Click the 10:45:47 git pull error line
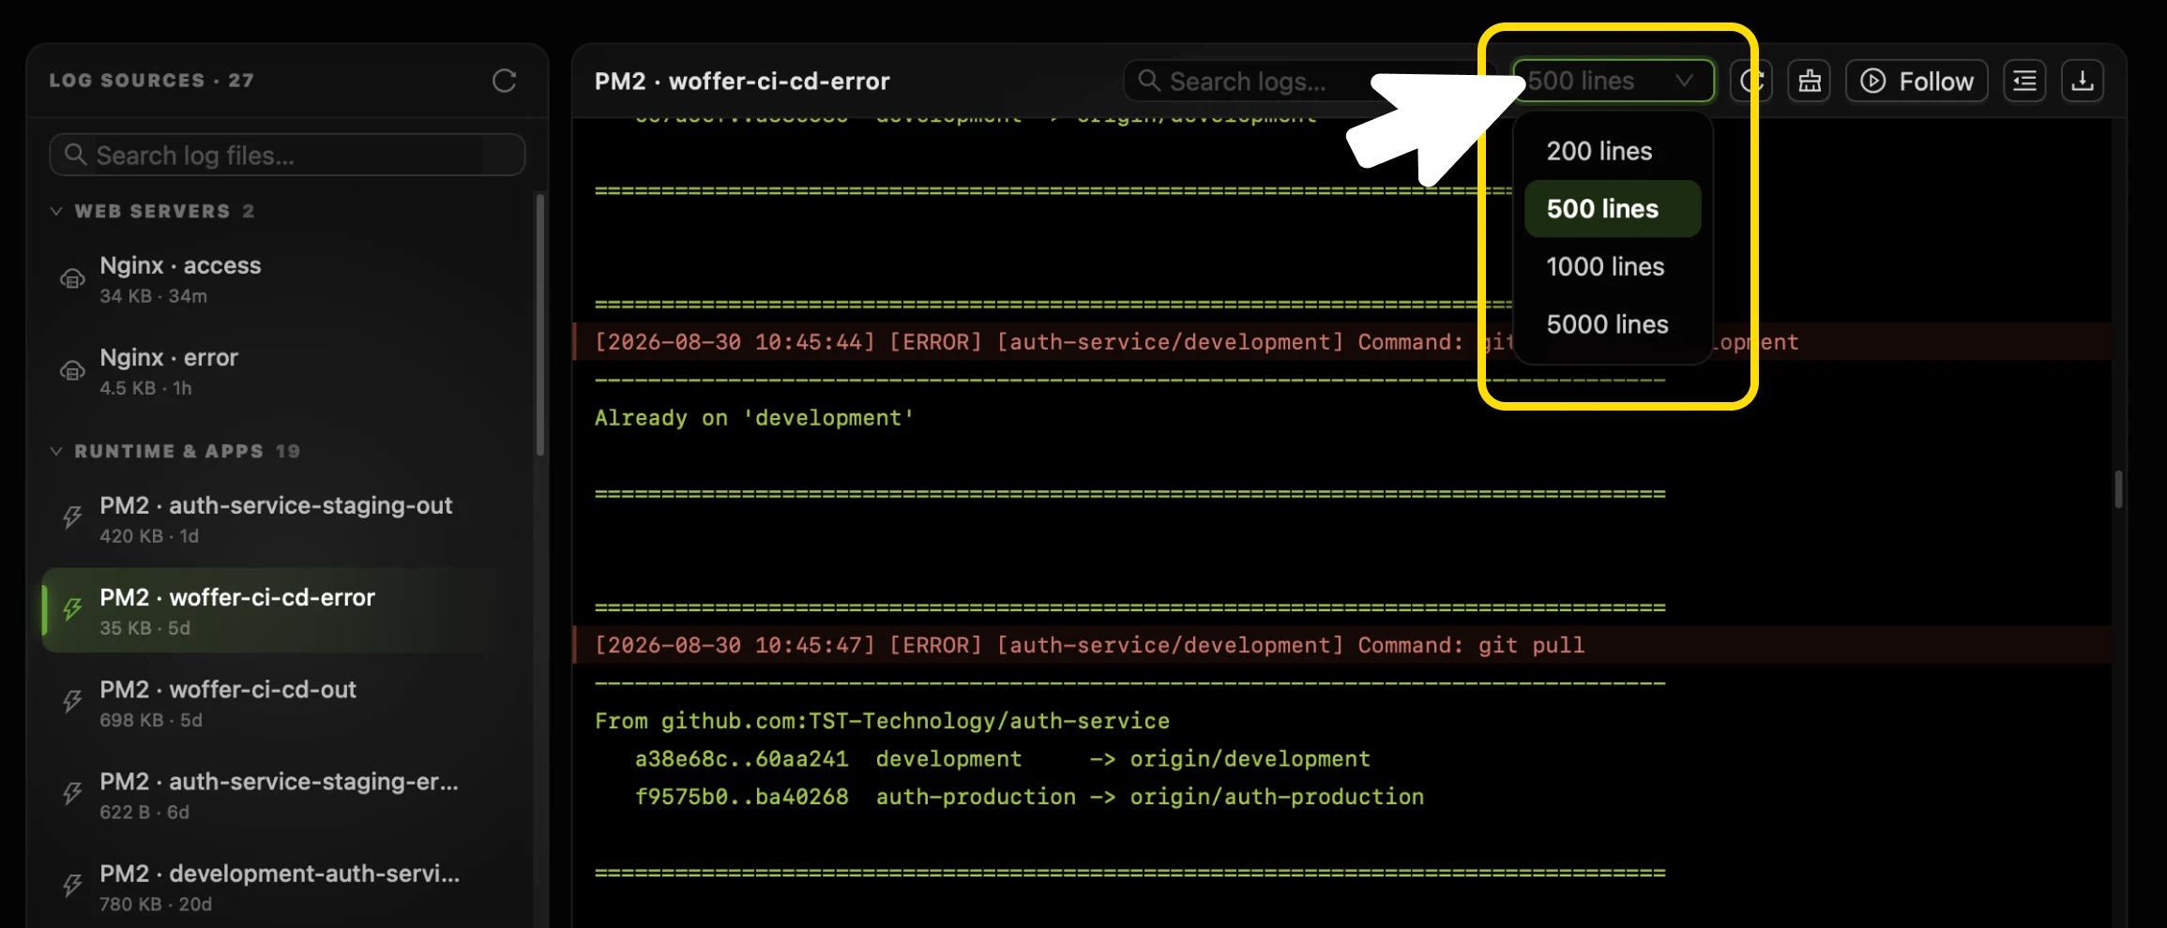 (x=1342, y=645)
